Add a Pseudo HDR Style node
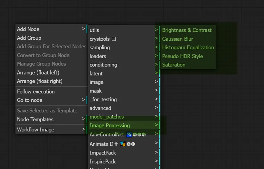Image resolution: width=264 pixels, height=169 pixels. [x=182, y=56]
